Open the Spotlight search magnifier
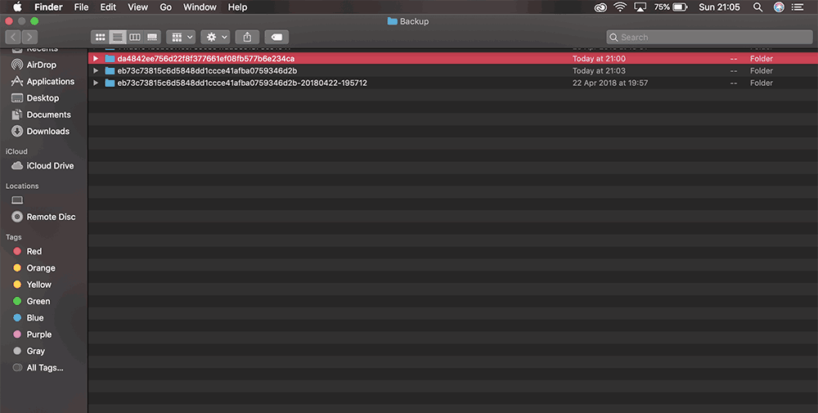The height and width of the screenshot is (413, 818). point(757,7)
